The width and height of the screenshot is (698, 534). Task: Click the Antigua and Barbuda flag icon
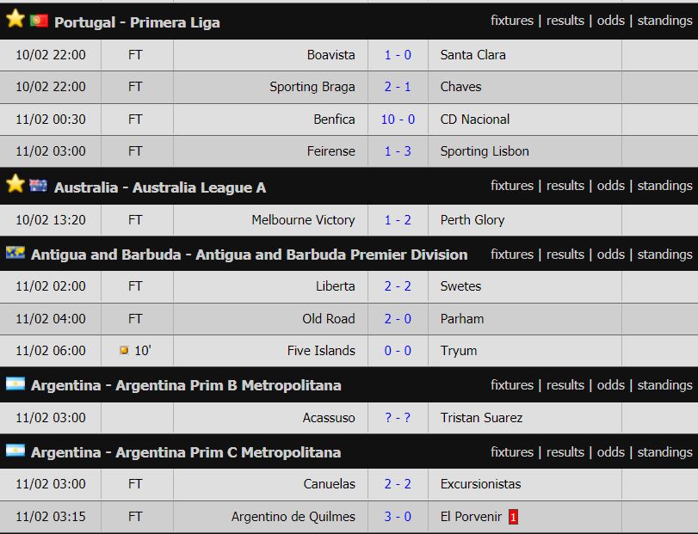click(15, 253)
